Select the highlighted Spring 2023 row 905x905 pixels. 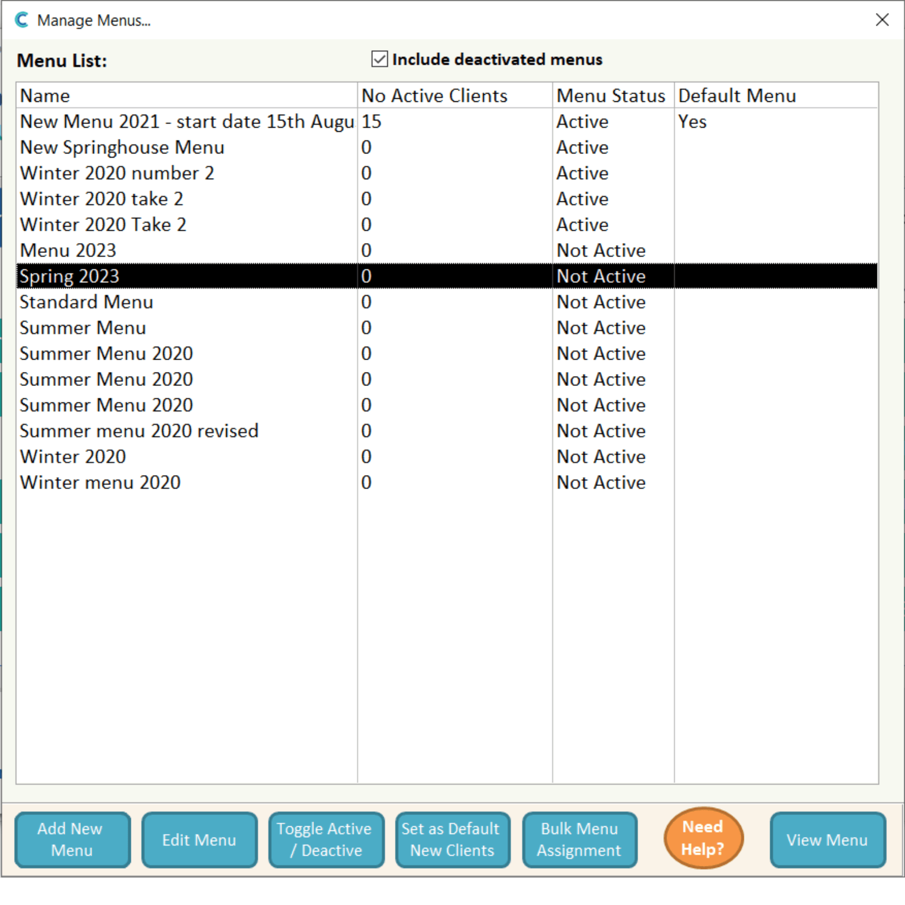click(x=447, y=276)
